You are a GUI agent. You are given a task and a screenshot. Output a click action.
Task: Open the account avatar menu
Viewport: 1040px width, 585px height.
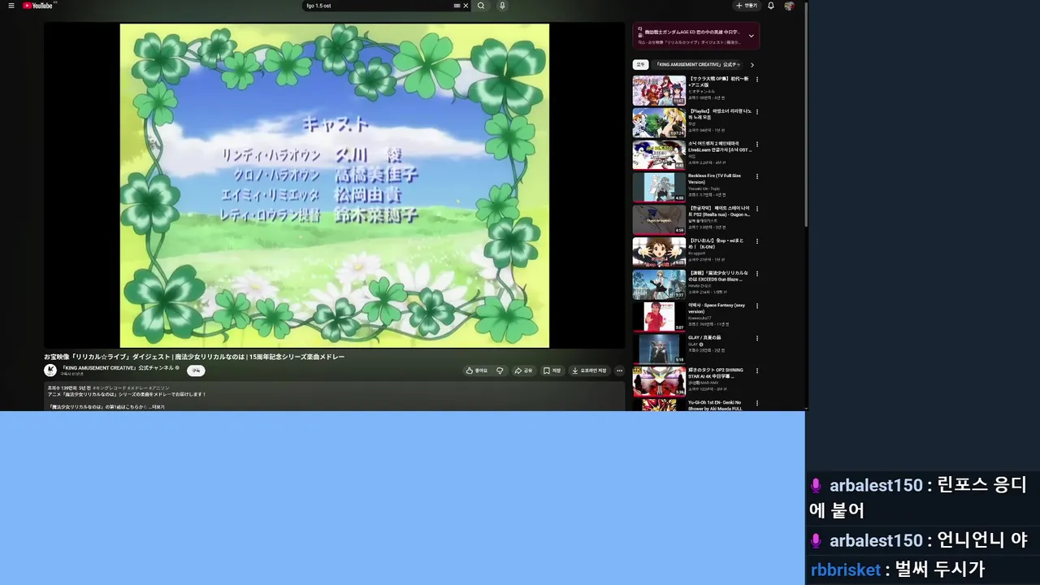[789, 6]
